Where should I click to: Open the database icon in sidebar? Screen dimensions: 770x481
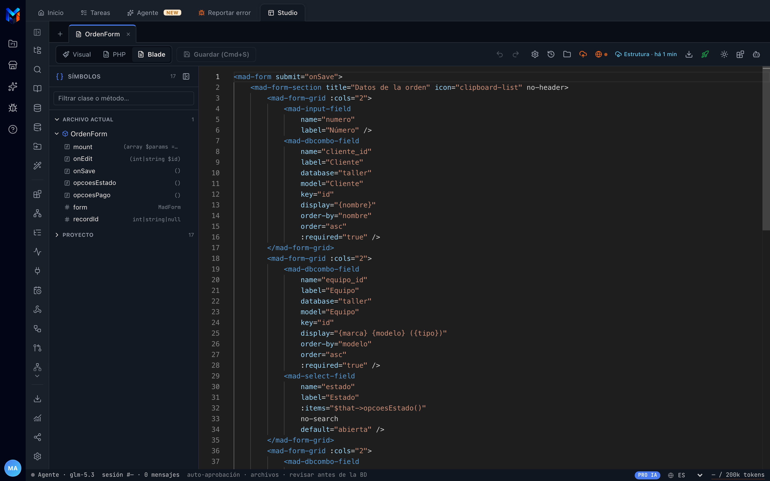(x=37, y=108)
